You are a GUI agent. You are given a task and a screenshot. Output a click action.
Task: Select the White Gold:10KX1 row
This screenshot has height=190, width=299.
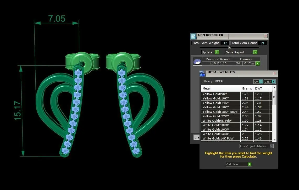click(236, 125)
